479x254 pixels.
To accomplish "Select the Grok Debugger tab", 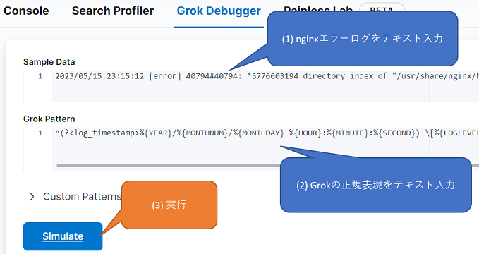I will point(219,11).
